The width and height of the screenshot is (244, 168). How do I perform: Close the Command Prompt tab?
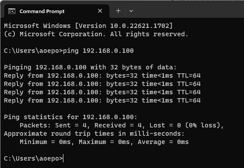tap(100, 11)
